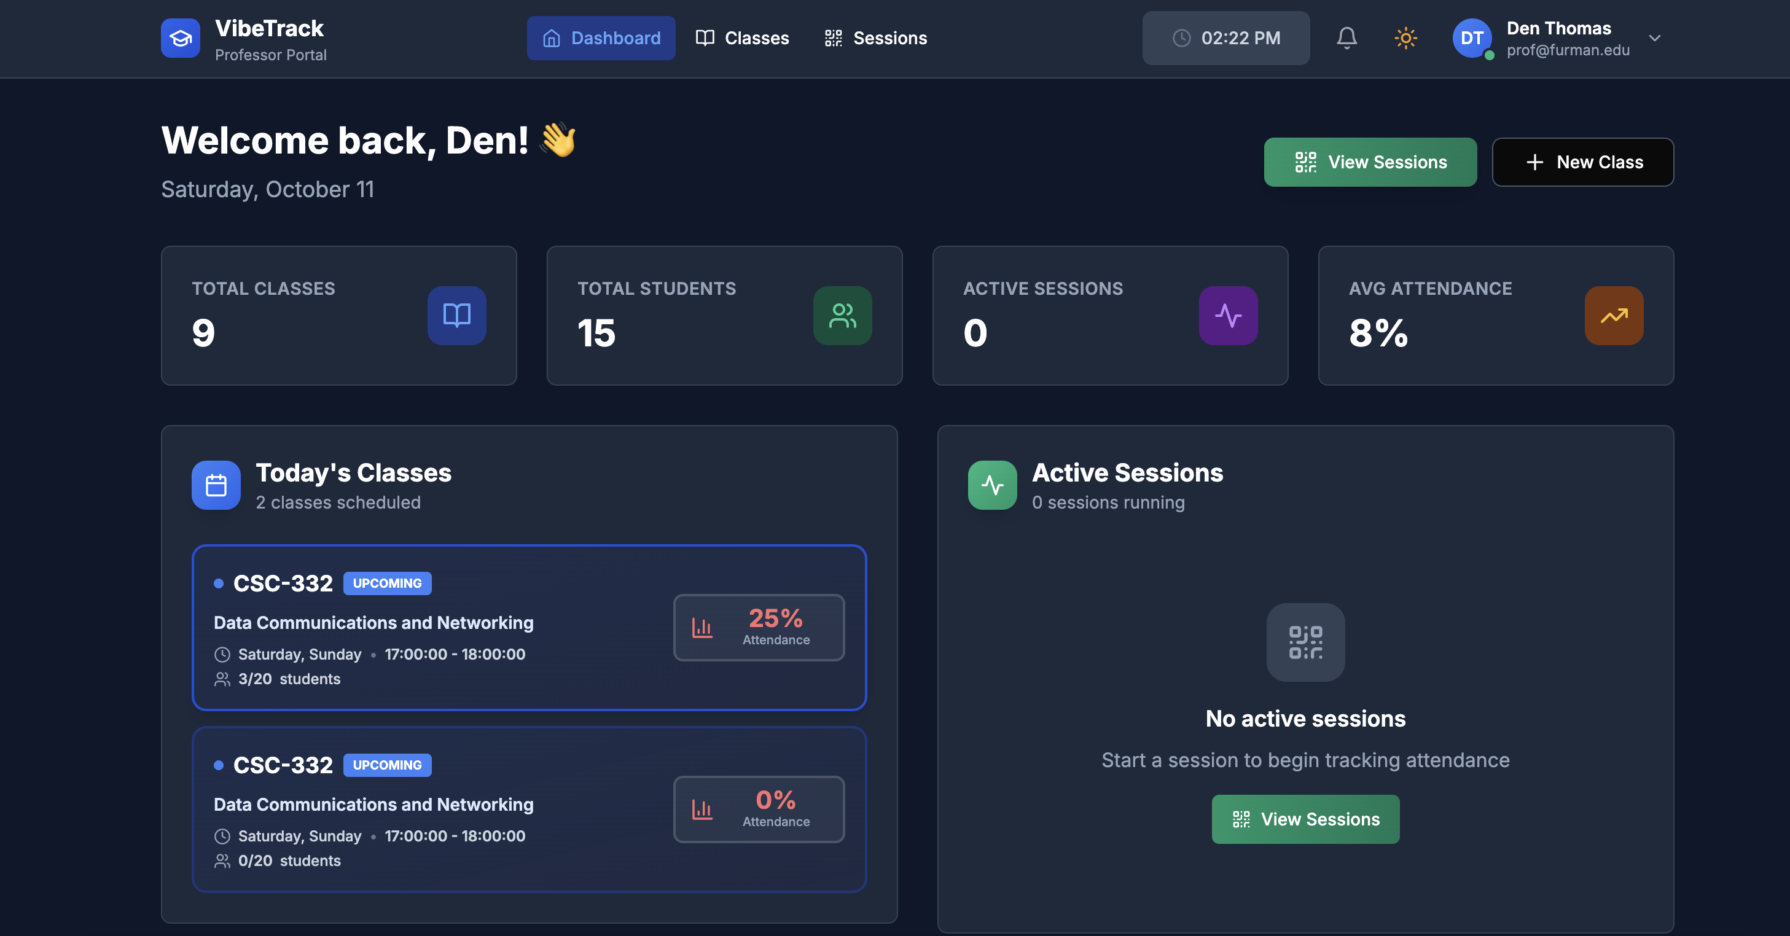1790x936 pixels.
Task: Click the Total Students people icon
Action: click(842, 316)
